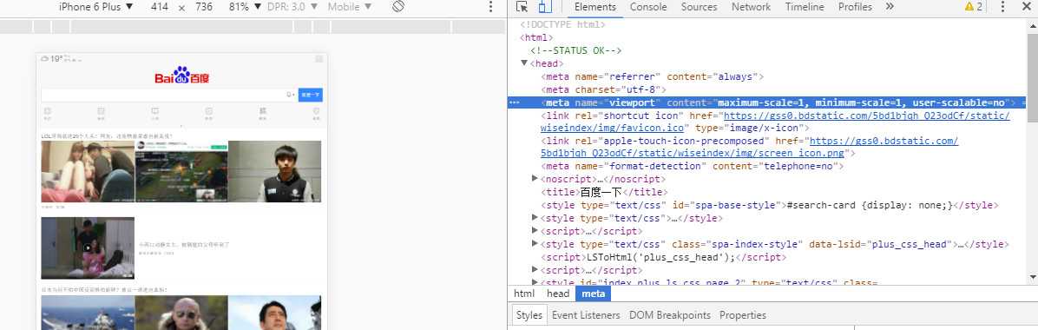
Task: Open the Profiles tab
Action: (855, 7)
